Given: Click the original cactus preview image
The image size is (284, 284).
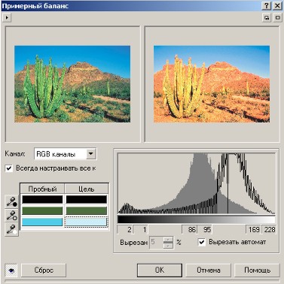Looking at the screenshot, I should [72, 84].
